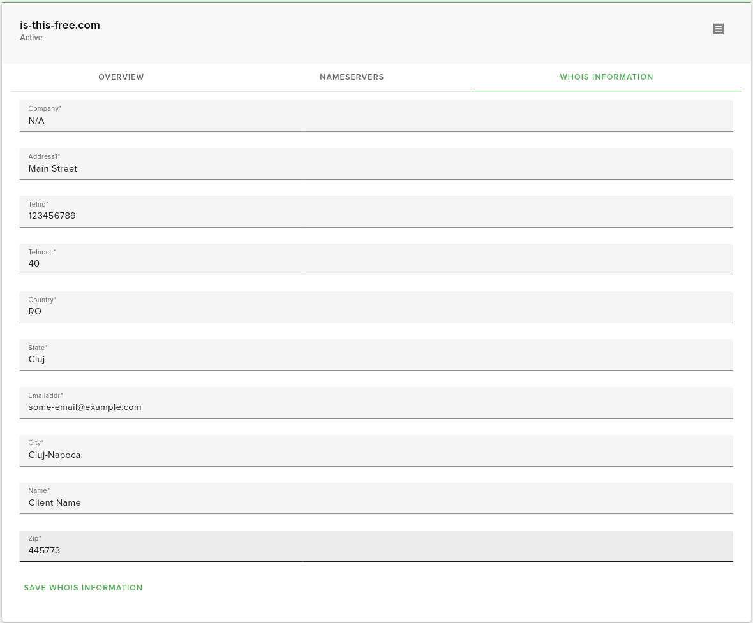Click the Company field showing N/A
This screenshot has width=753, height=623.
click(376, 121)
